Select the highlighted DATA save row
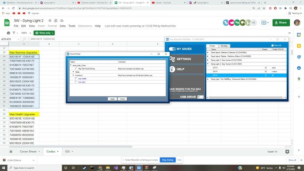The height and width of the screenshot is (171, 304). [246, 75]
